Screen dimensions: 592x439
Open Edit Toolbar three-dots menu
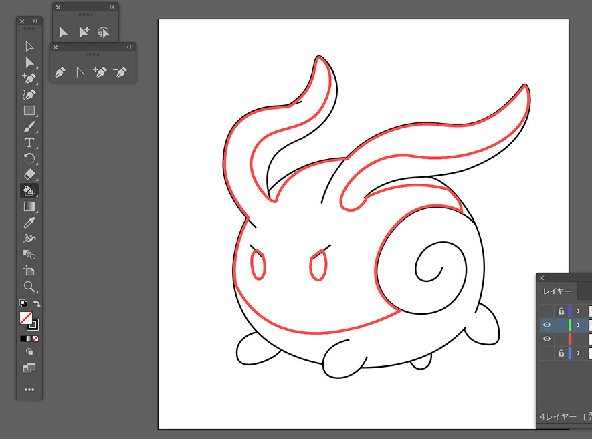pyautogui.click(x=29, y=389)
